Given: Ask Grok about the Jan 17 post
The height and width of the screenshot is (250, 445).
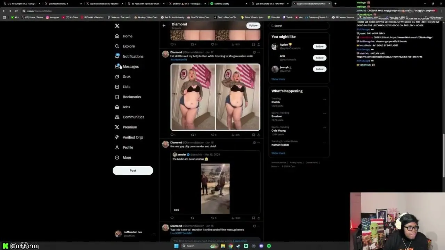Looking at the screenshot, I should [254, 52].
